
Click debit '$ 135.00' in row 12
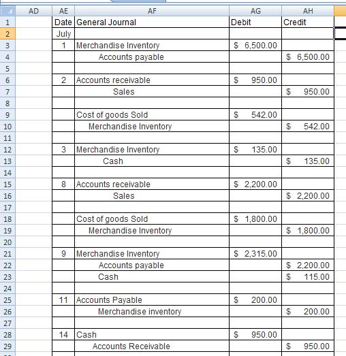point(255,150)
